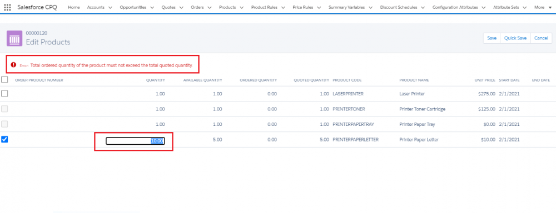Click the quantity input showing 10.00
This screenshot has width=556, height=213.
click(135, 141)
